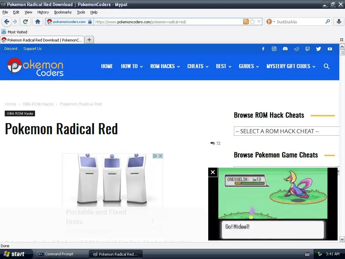Viewport: 345px width, 259px height.
Task: Open the Instagram social icon
Action: click(x=274, y=49)
